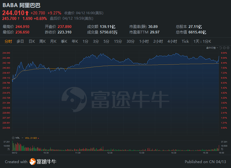This screenshot has width=231, height=168.
Task: Select the 5分 interval
Action: click(106, 41)
